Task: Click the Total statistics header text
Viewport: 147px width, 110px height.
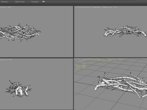Action: [x=83, y=64]
